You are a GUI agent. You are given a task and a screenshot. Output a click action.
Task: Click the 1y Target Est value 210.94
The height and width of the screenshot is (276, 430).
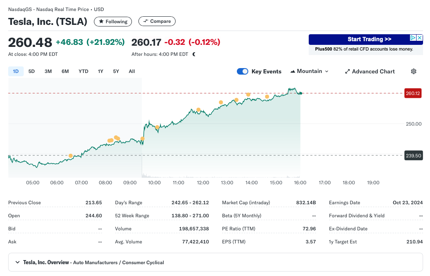pos(414,242)
